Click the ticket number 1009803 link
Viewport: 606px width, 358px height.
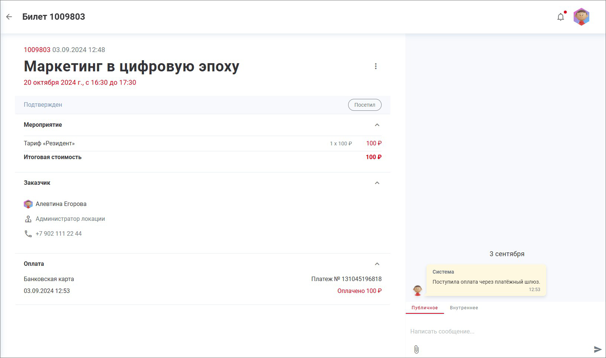(x=37, y=50)
